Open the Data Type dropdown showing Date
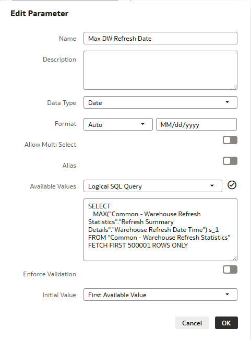This screenshot has width=251, height=340. tap(160, 102)
